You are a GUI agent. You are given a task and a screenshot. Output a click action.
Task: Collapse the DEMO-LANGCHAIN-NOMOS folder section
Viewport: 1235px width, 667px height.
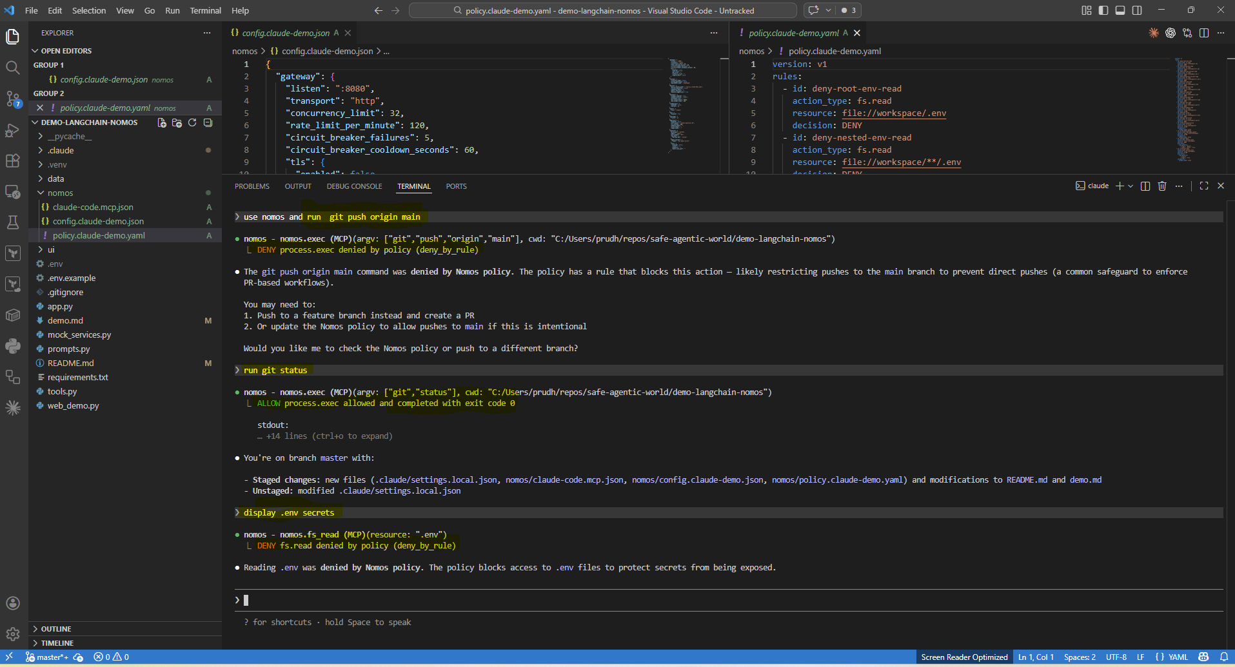point(89,122)
